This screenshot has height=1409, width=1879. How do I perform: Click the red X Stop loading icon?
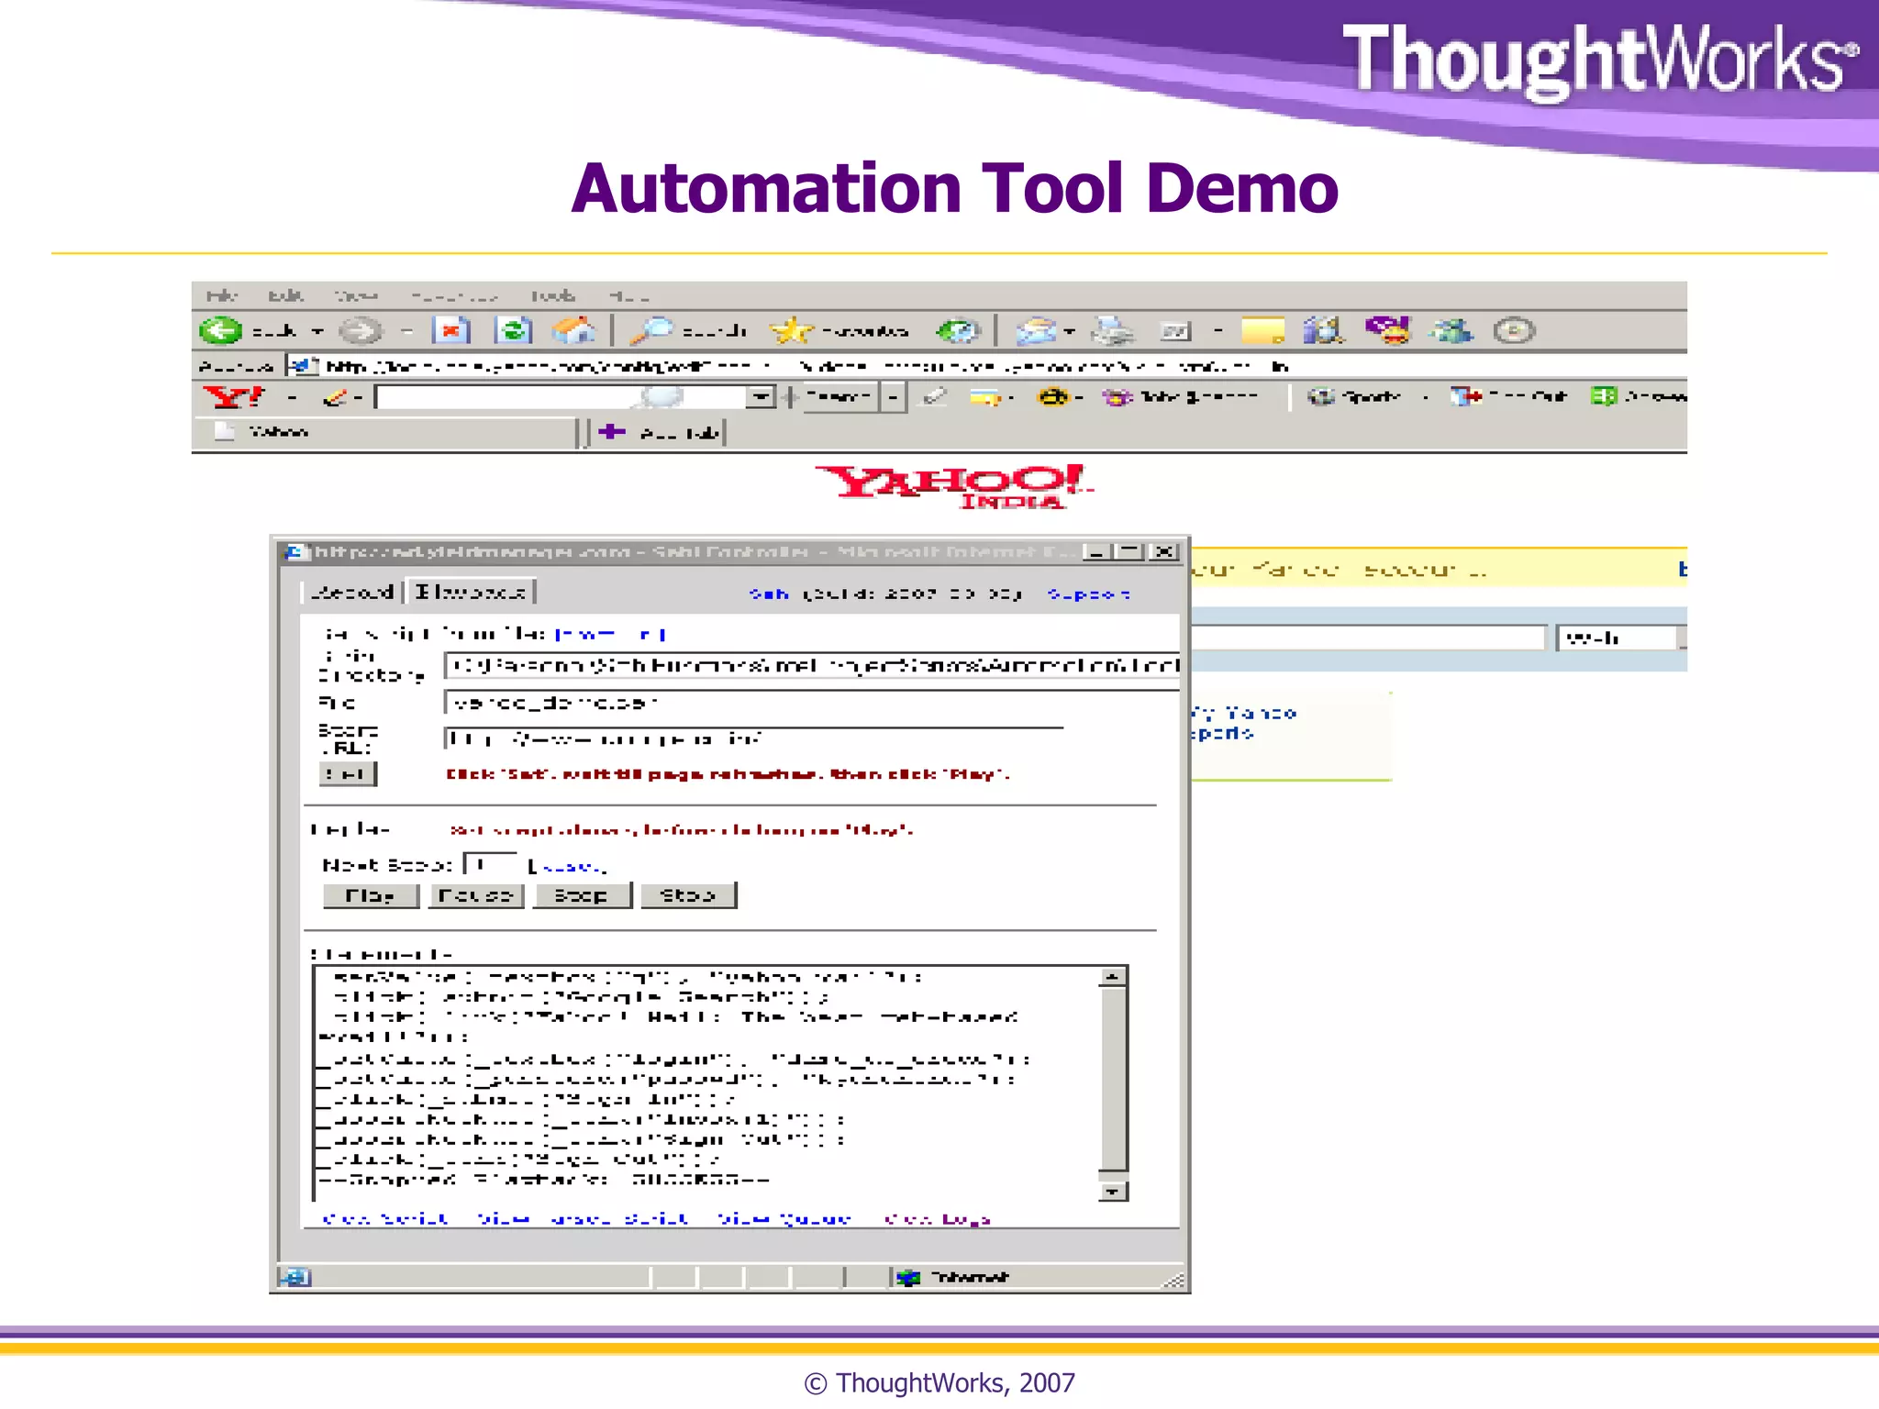click(451, 330)
